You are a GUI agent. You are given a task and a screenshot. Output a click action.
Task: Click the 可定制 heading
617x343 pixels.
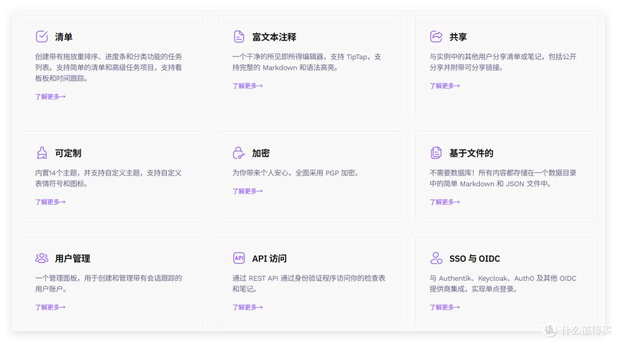tap(68, 153)
